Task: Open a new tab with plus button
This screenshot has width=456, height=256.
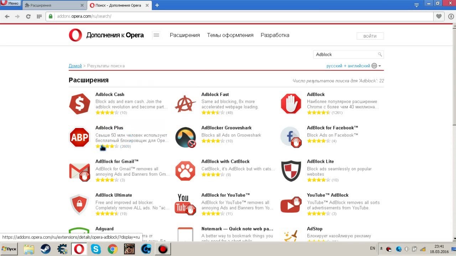Action: [x=157, y=5]
